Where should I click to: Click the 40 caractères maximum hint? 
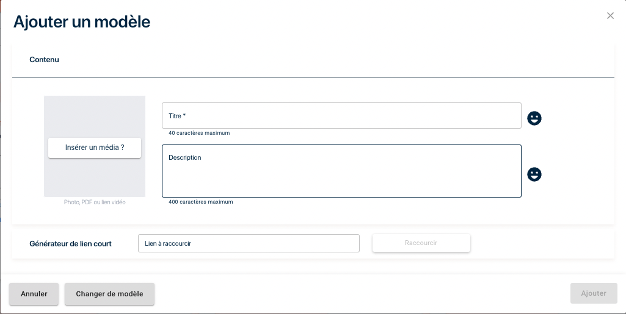tap(199, 133)
